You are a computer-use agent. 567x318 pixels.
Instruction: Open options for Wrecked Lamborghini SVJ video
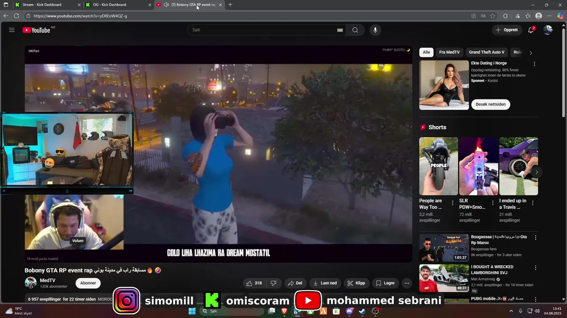tap(535, 268)
